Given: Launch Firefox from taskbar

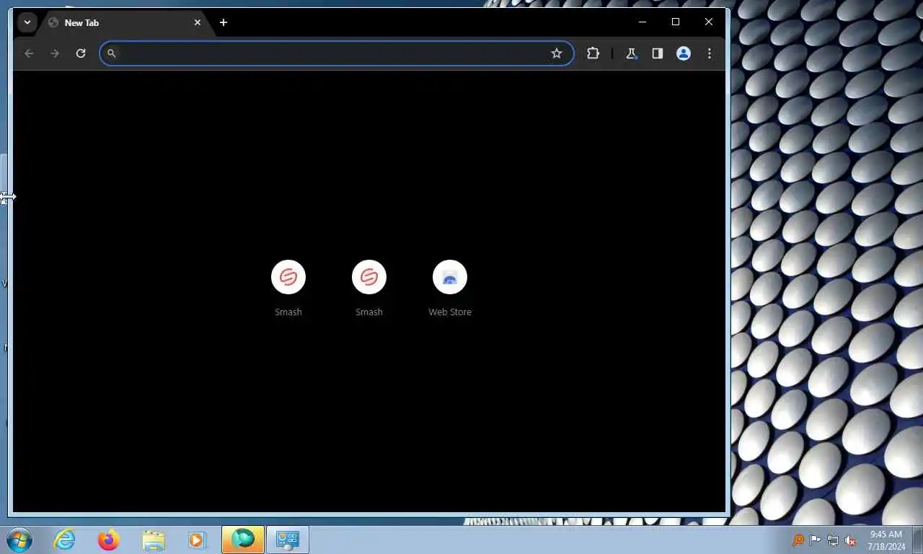Looking at the screenshot, I should [x=109, y=540].
